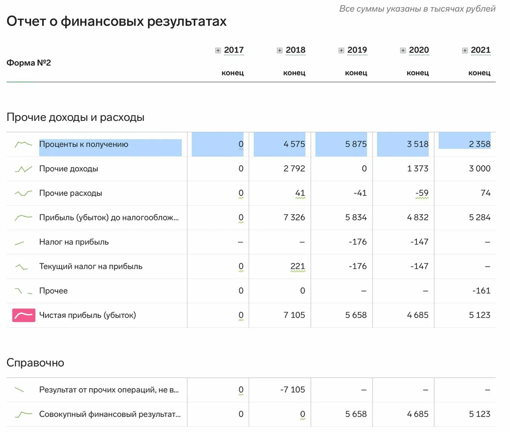Click the net profit value 7 105
The height and width of the screenshot is (432, 510).
(295, 315)
